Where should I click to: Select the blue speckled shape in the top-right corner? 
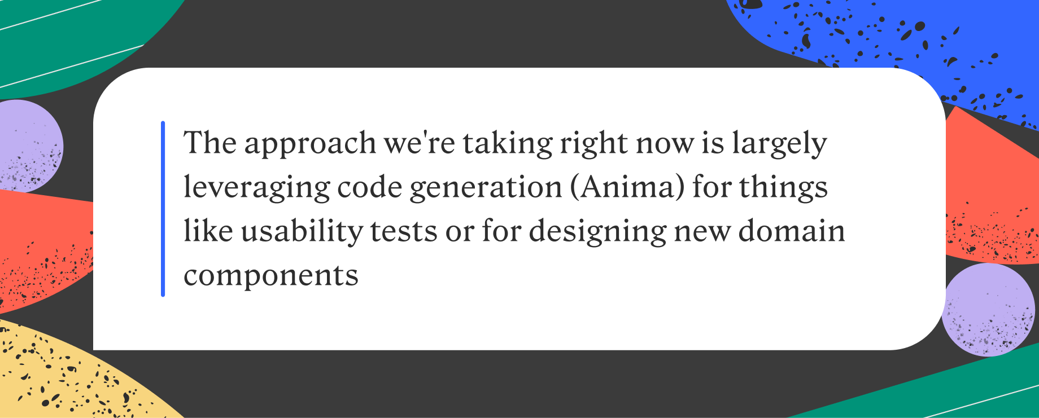903,34
